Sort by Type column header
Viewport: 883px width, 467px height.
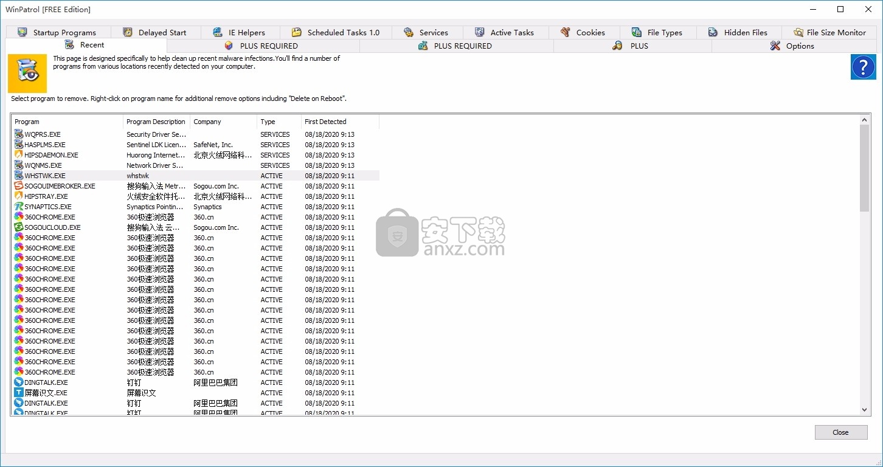click(x=279, y=122)
